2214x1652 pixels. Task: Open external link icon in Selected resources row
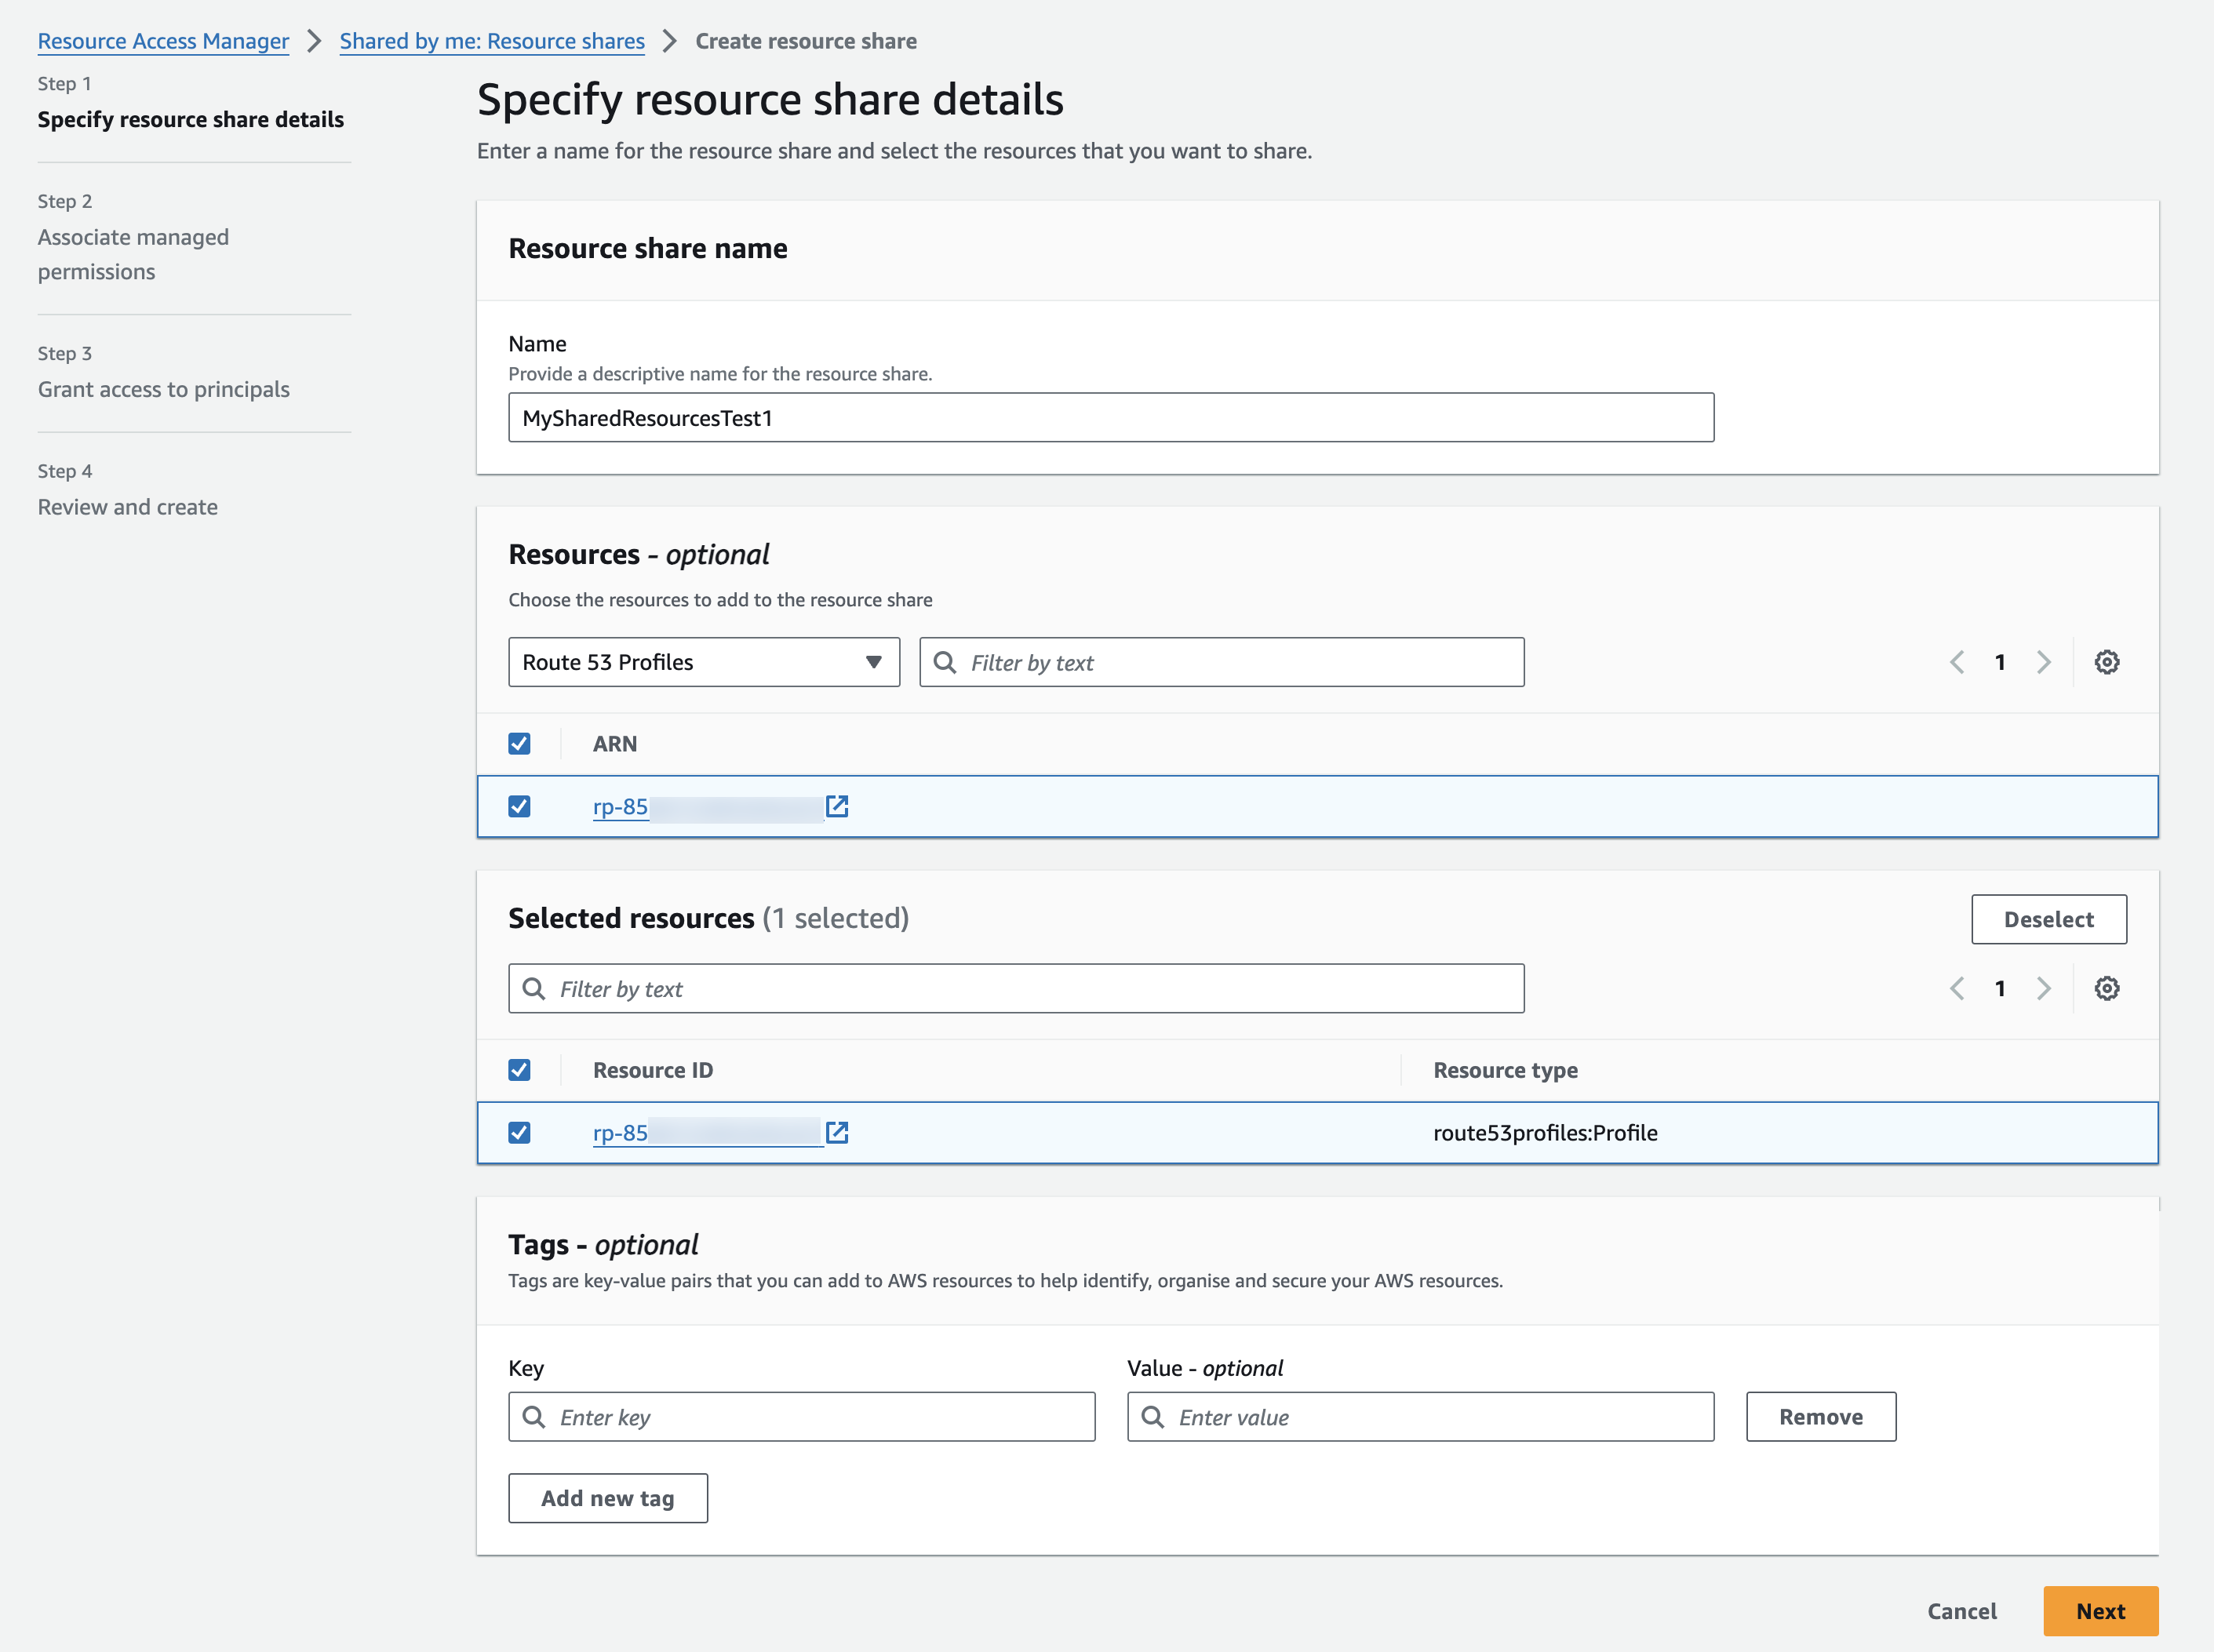837,1132
